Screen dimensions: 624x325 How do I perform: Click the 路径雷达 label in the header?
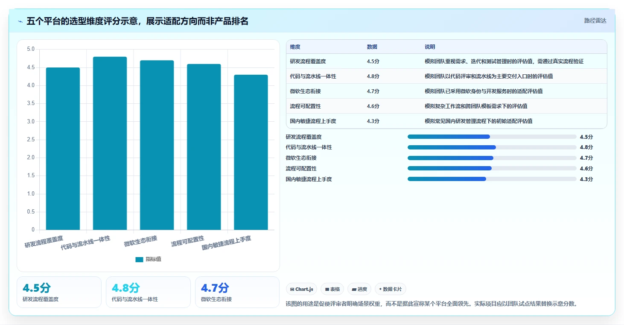click(595, 20)
